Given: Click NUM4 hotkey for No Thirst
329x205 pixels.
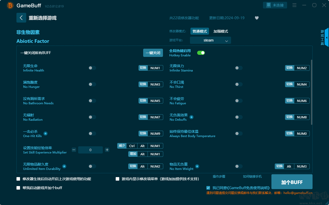Looking at the screenshot, I should coord(302,84).
